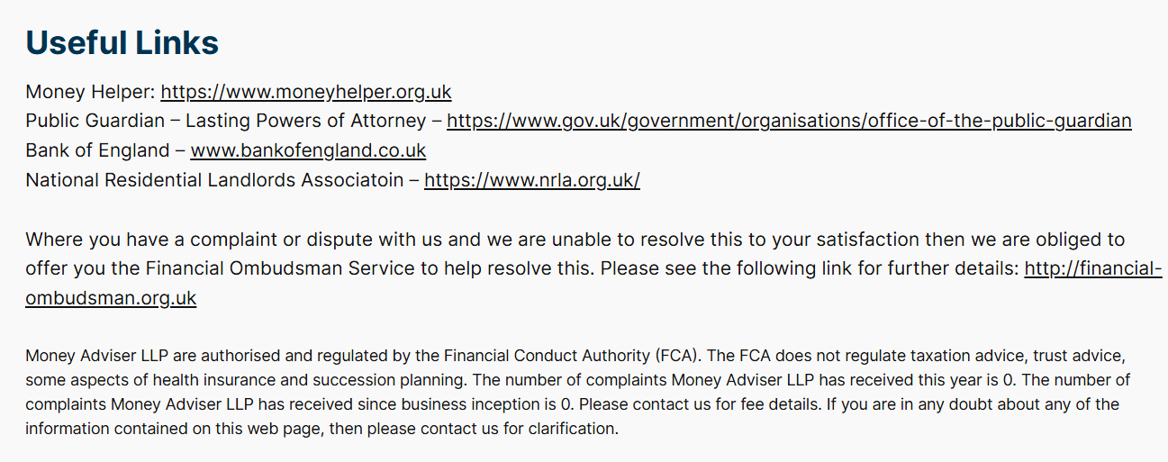Screen dimensions: 1168x462
Task: Open the moneyhelper.org.uk link
Action: pyautogui.click(x=305, y=92)
